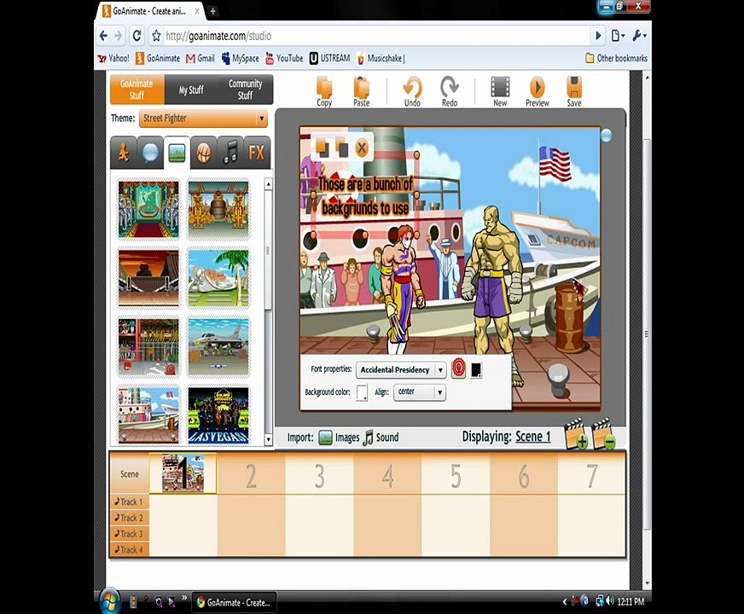Import Sound icon

pyautogui.click(x=368, y=437)
